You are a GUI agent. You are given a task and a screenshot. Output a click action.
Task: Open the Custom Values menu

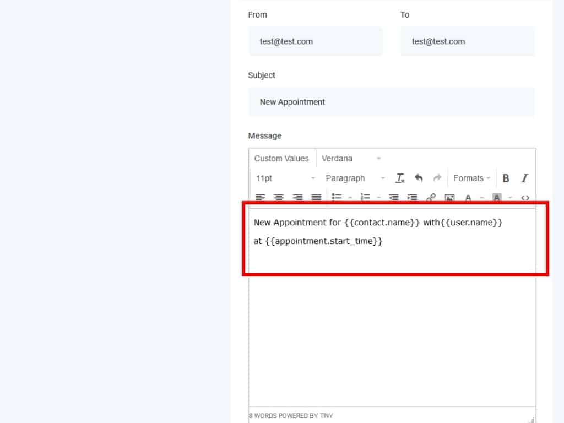[x=281, y=158]
